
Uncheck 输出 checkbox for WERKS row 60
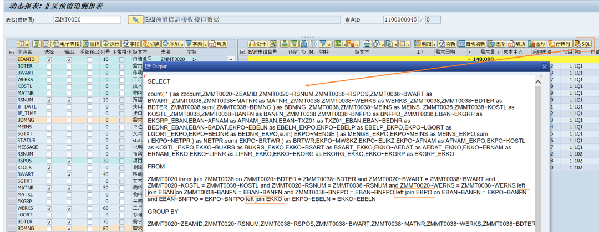(69, 208)
